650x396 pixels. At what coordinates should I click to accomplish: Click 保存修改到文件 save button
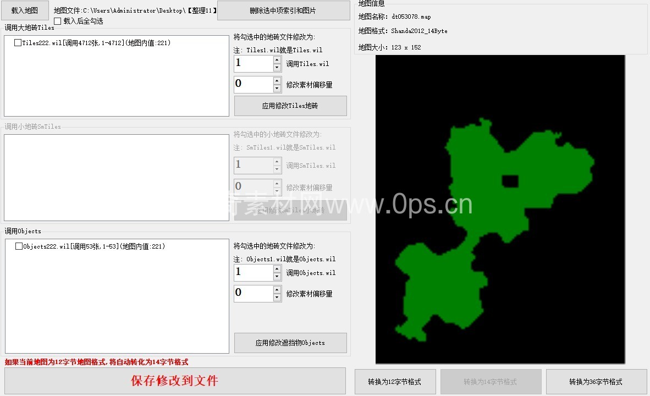coord(175,381)
